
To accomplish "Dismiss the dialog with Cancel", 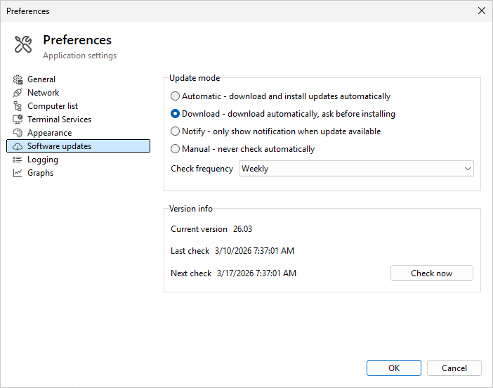I will pos(454,368).
